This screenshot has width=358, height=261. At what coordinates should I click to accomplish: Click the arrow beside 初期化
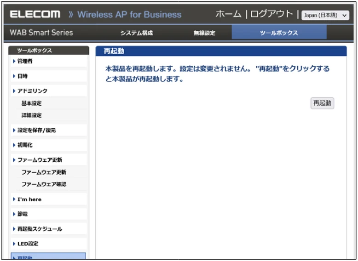pyautogui.click(x=14, y=145)
